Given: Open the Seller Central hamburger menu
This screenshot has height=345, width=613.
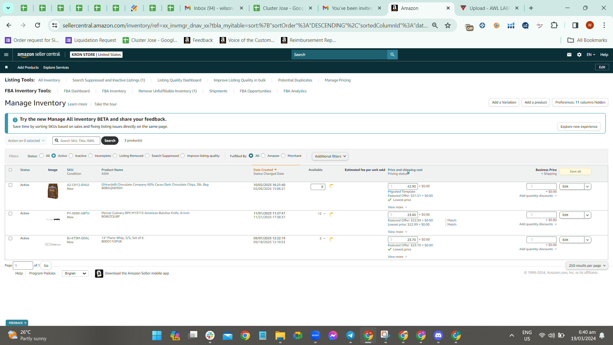Looking at the screenshot, I should [6, 55].
